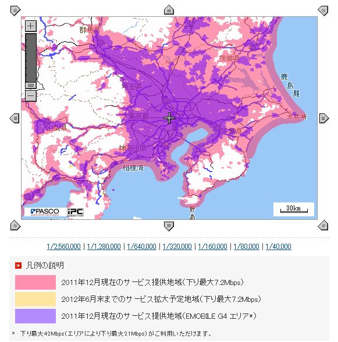This screenshot has height=342, width=338.
Task: Click the pink 7.2Mbps legend swatch
Action: tap(35, 282)
